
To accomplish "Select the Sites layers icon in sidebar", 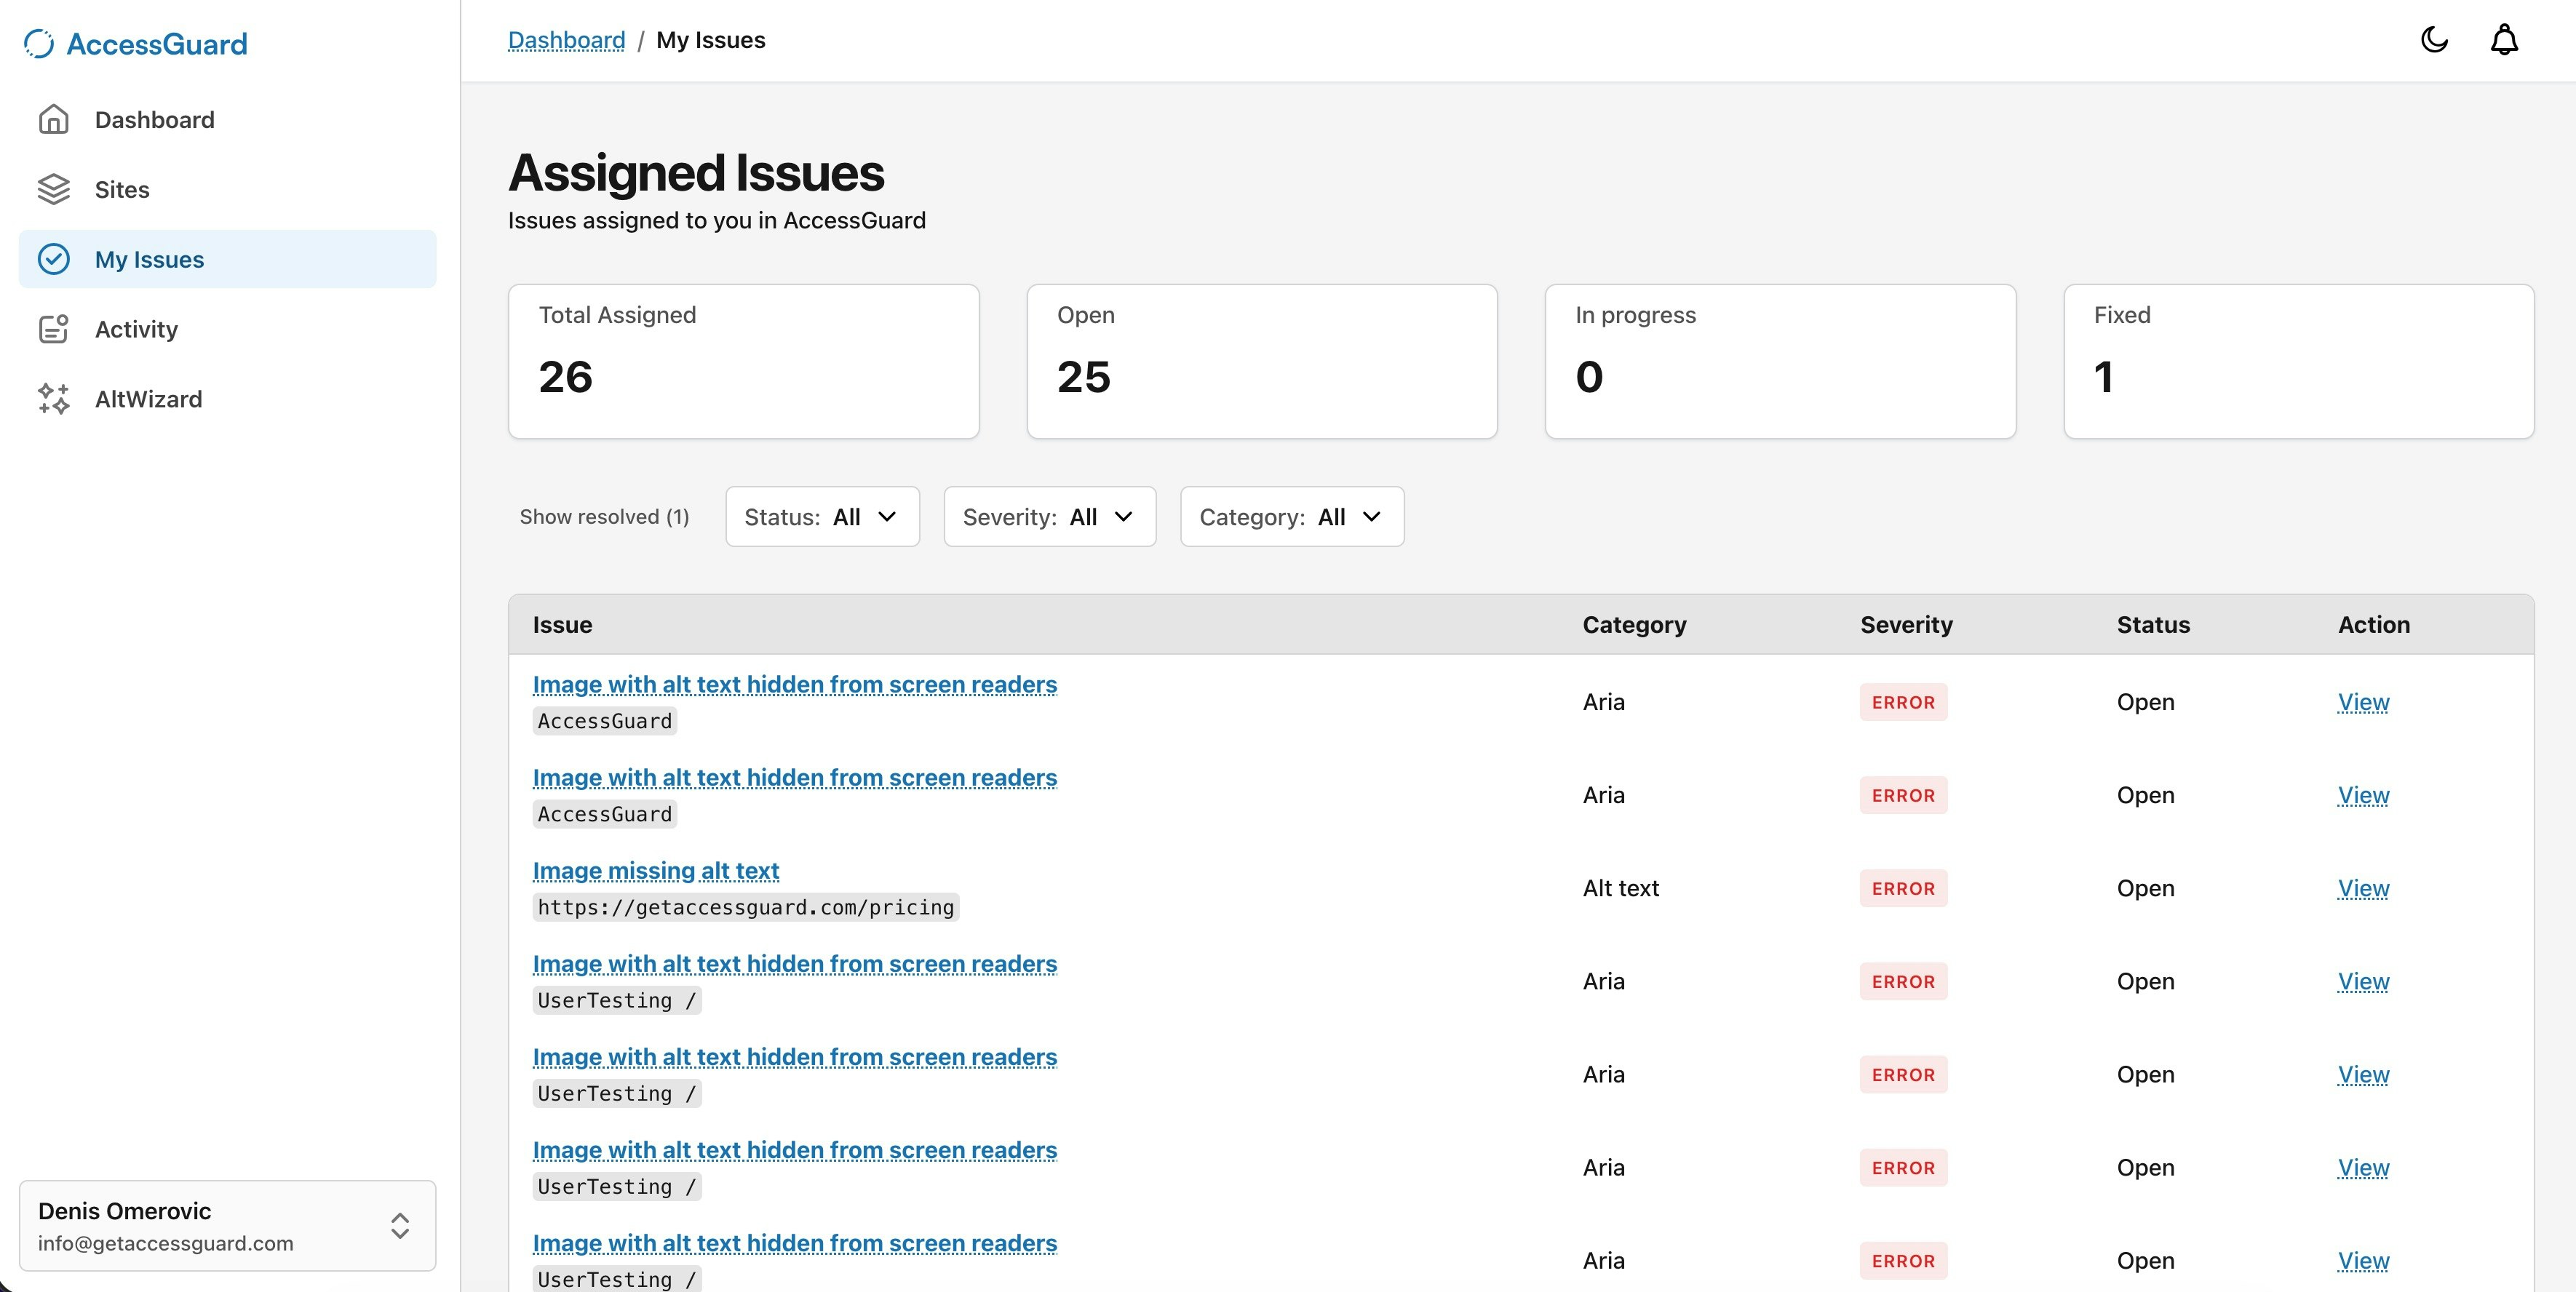I will (54, 189).
